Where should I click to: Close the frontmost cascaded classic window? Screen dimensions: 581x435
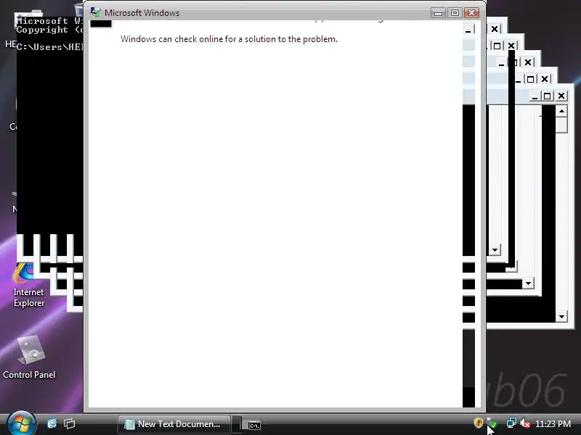[561, 96]
